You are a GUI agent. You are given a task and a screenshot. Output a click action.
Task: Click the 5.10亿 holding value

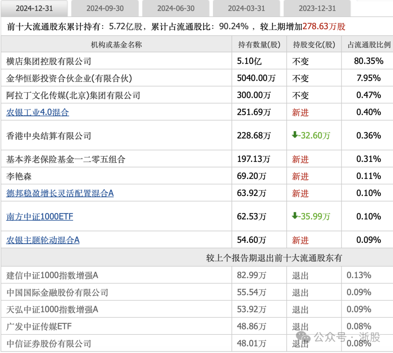point(249,61)
